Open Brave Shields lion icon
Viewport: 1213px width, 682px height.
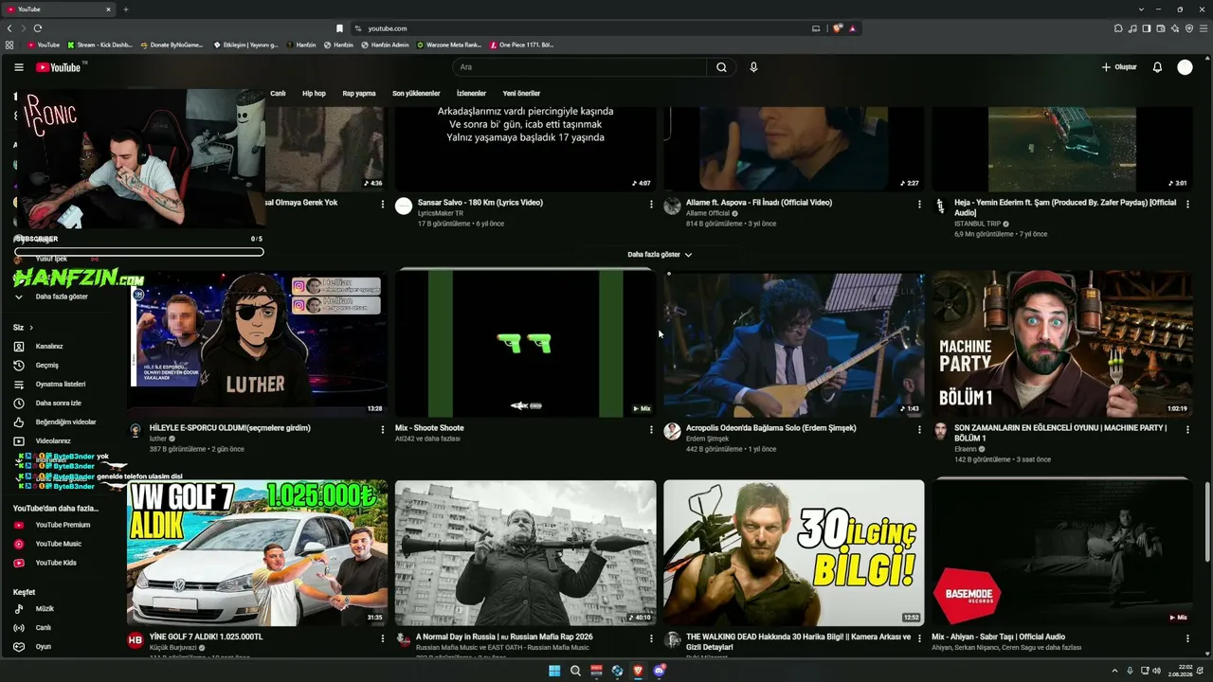pyautogui.click(x=838, y=28)
